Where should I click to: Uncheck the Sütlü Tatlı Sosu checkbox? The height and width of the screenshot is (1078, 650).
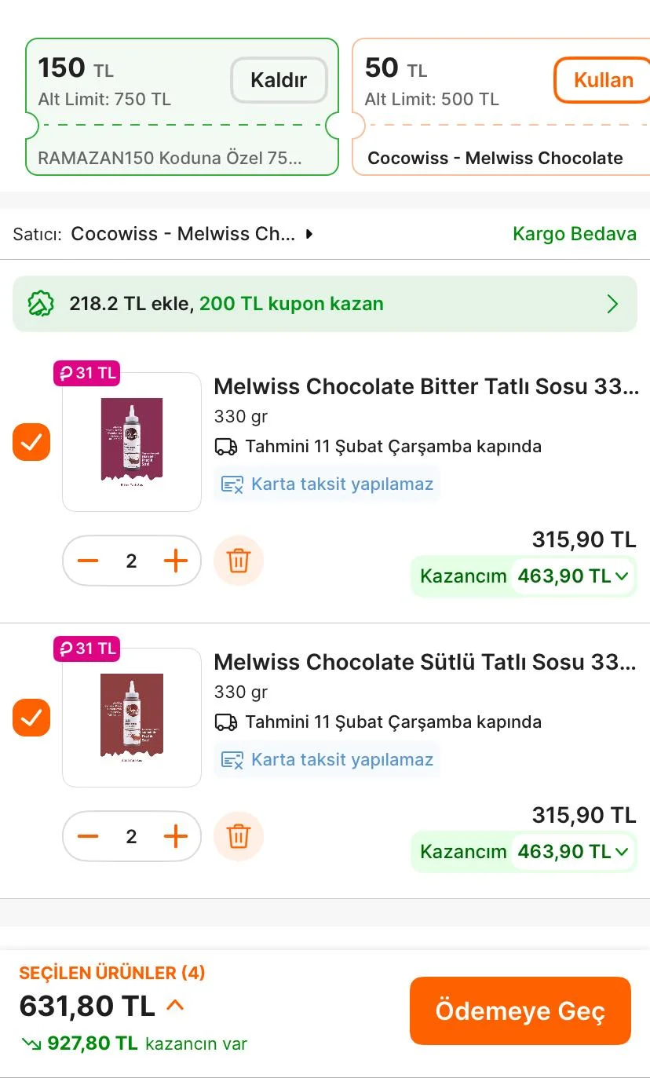[x=31, y=718]
